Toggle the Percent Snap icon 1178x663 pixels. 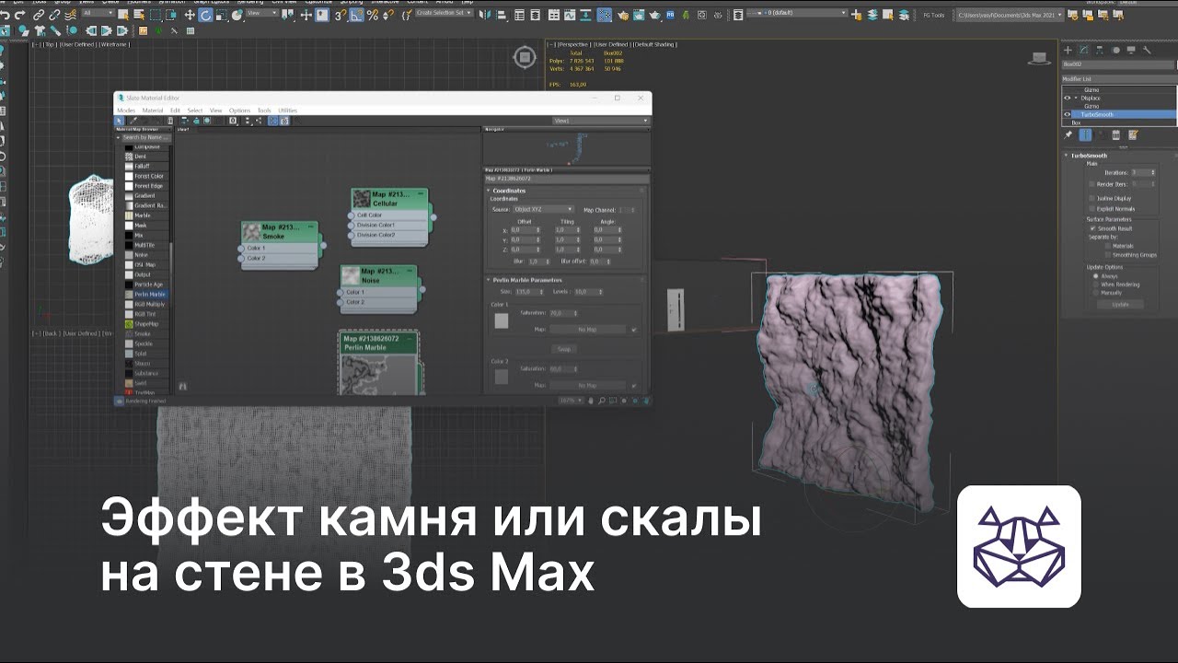[x=372, y=15]
